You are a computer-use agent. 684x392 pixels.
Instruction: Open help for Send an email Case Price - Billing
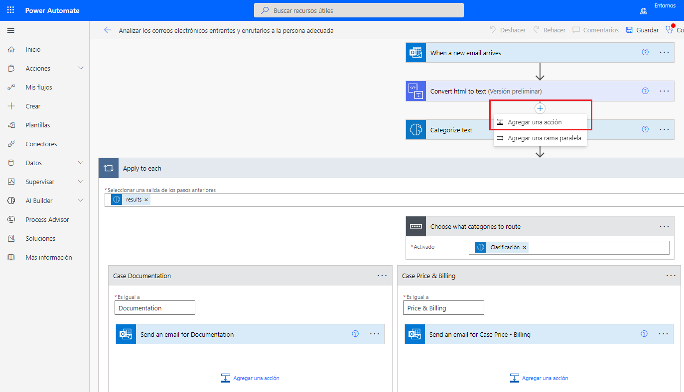644,334
